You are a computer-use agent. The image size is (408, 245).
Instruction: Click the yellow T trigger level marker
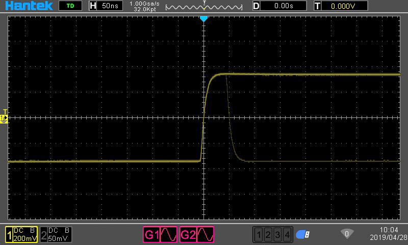(5, 112)
